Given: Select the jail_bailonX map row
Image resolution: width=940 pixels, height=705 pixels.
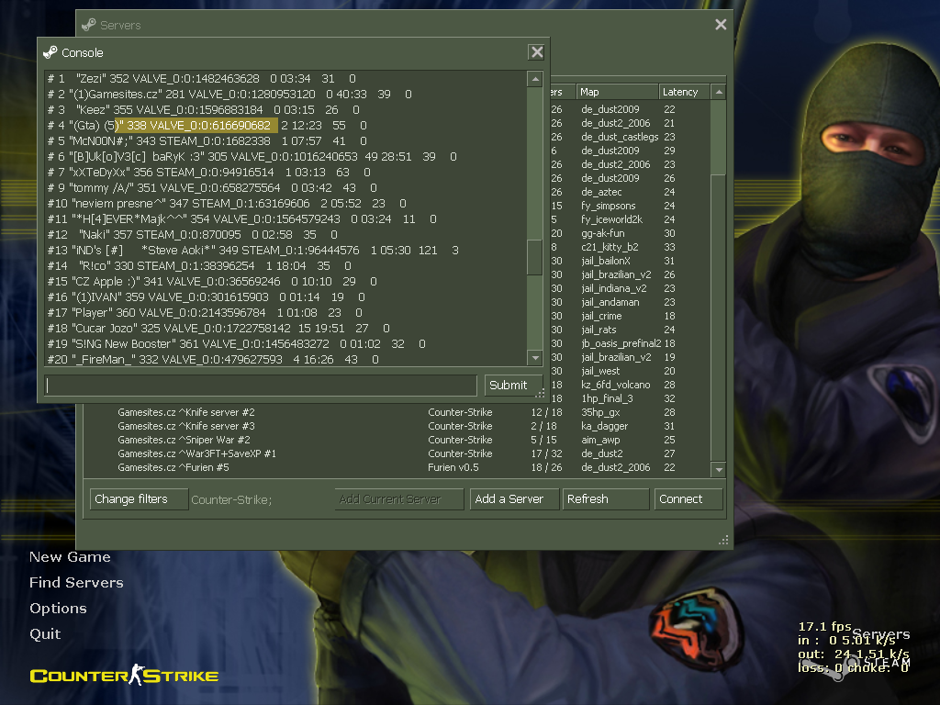Looking at the screenshot, I should point(631,261).
